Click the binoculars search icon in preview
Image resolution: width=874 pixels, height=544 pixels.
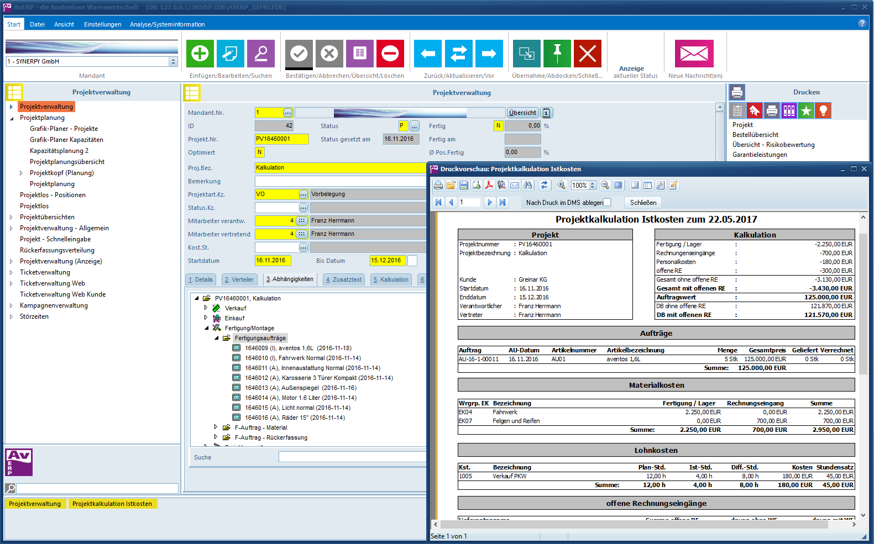tap(528, 186)
